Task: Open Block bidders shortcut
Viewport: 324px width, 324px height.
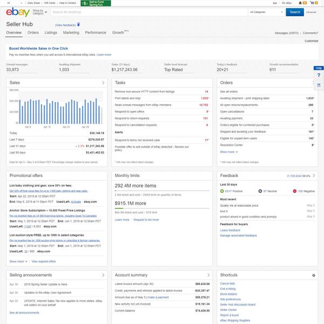Action: [228, 294]
